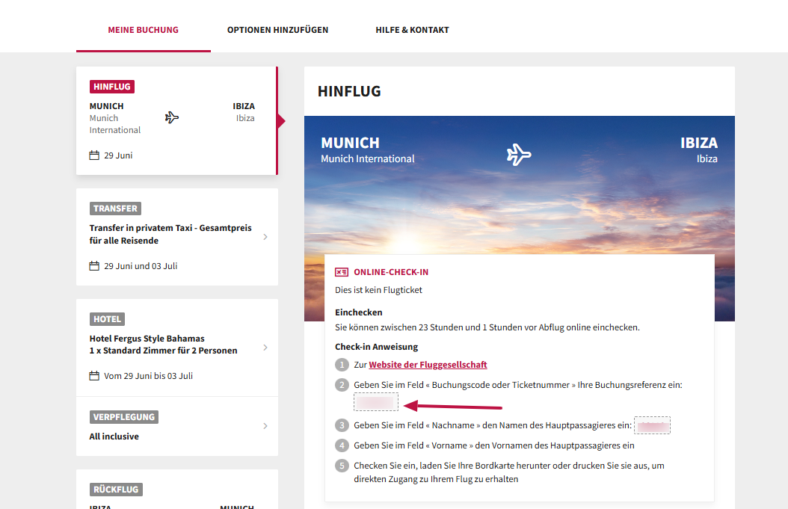Click the HINFLUG red badge label
The image size is (788, 509).
pos(112,87)
